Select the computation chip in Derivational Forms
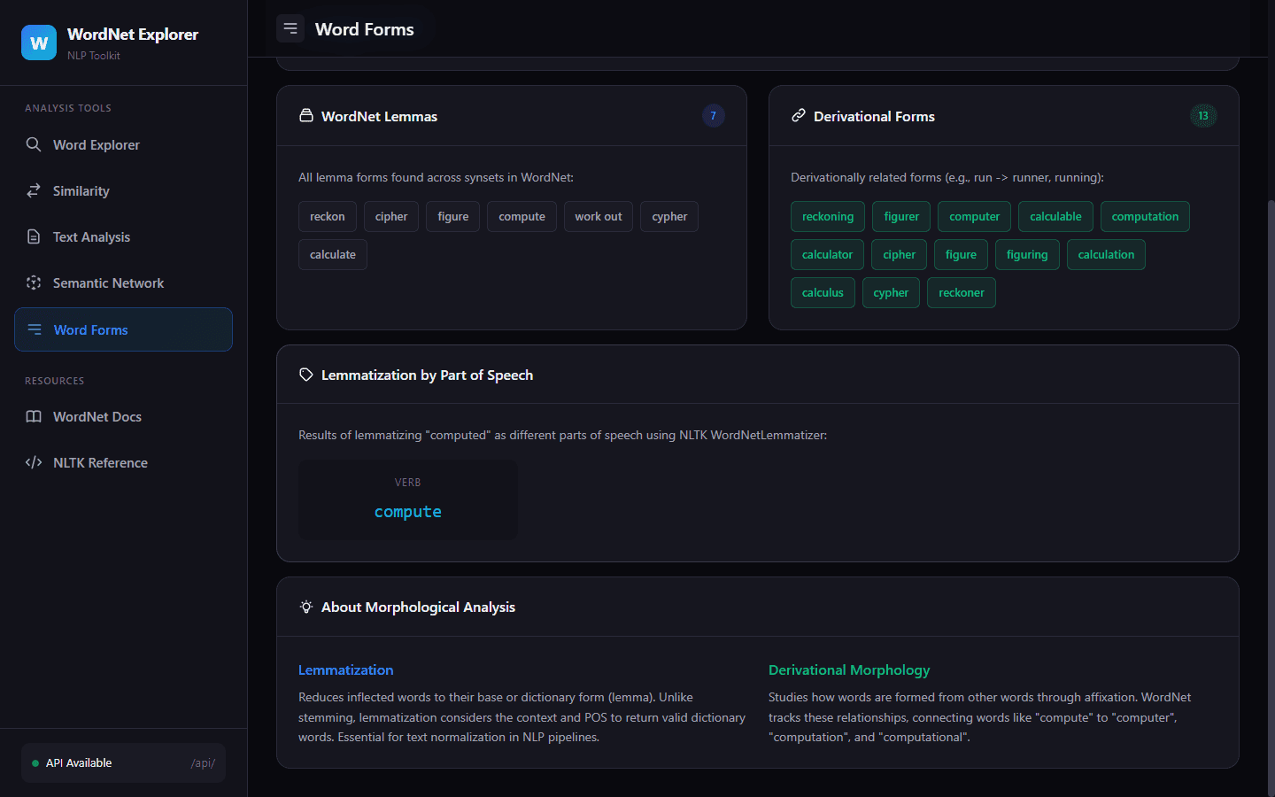Screen dimensions: 1275x797 click(x=1145, y=216)
